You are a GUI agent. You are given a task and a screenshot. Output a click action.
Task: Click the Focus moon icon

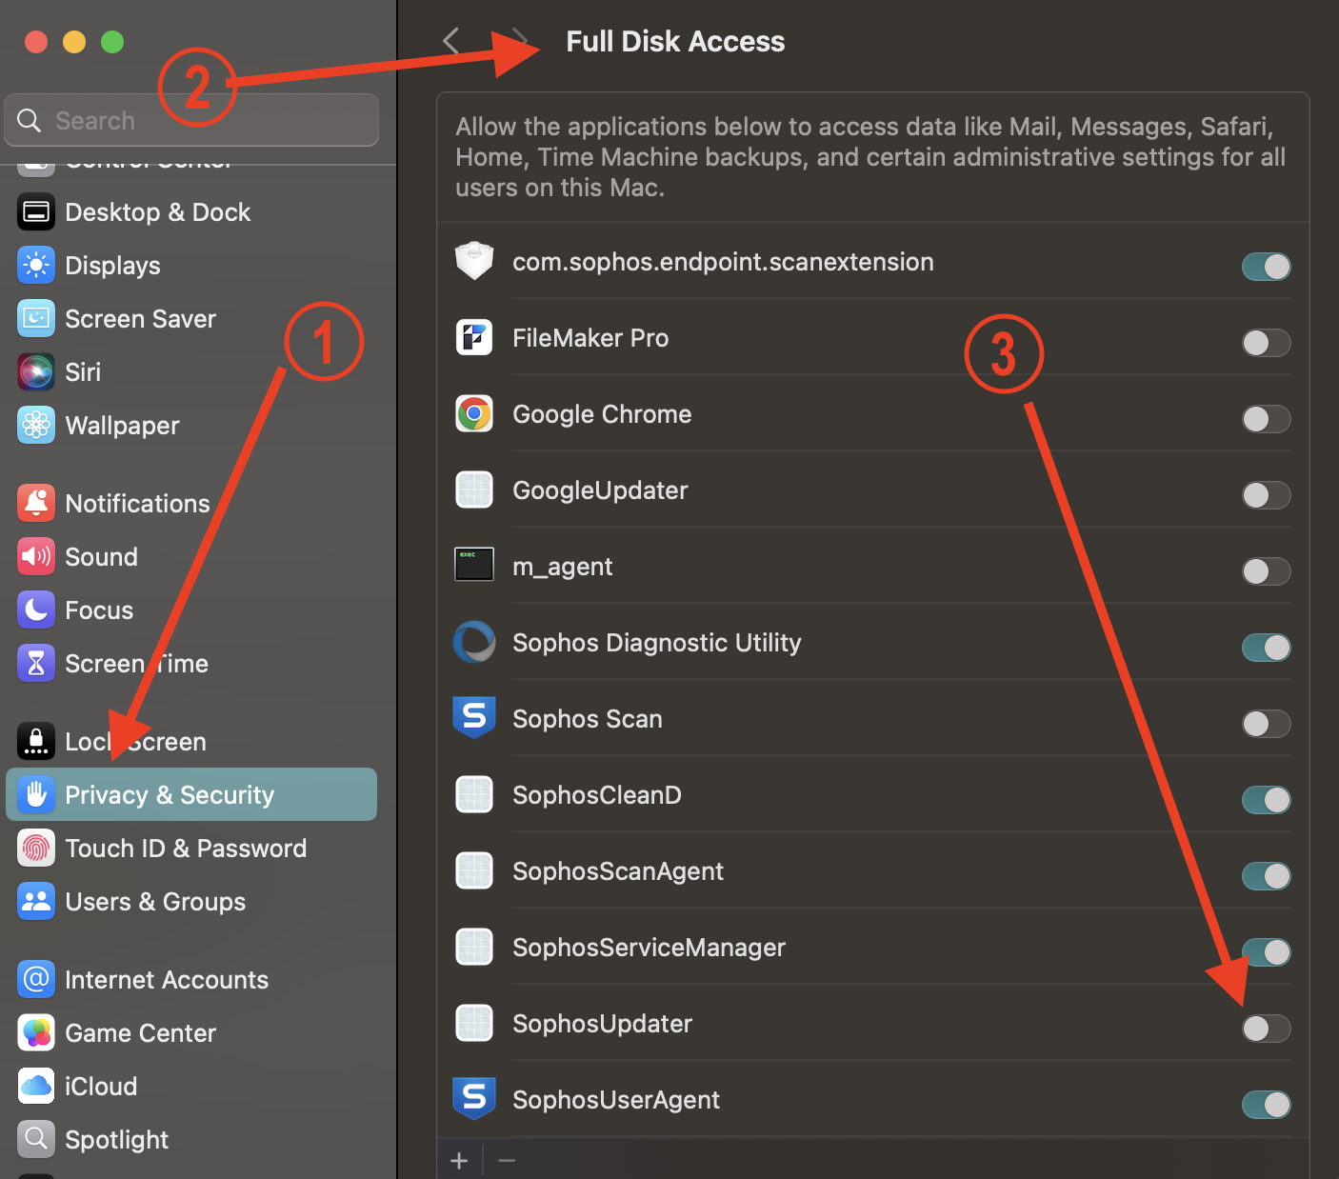pos(36,610)
